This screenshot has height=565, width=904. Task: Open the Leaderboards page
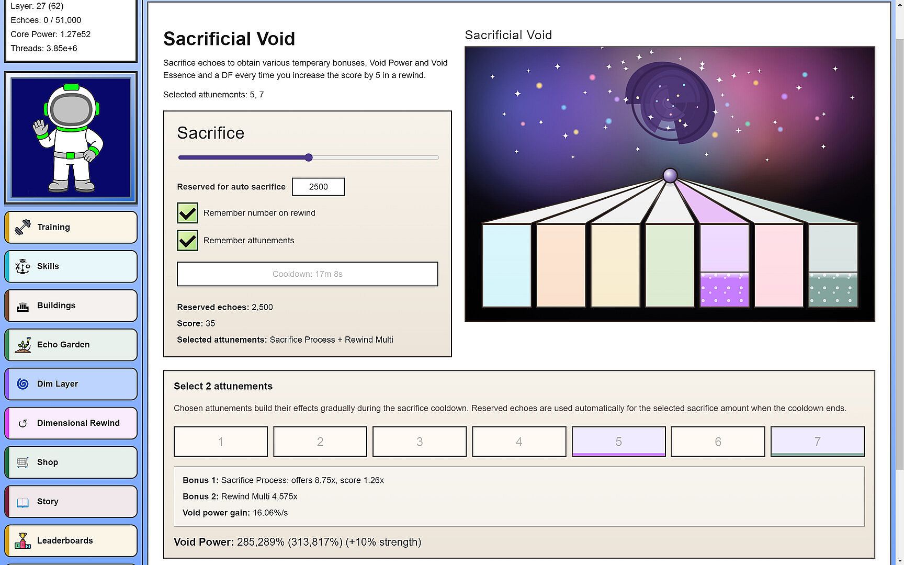(x=71, y=541)
